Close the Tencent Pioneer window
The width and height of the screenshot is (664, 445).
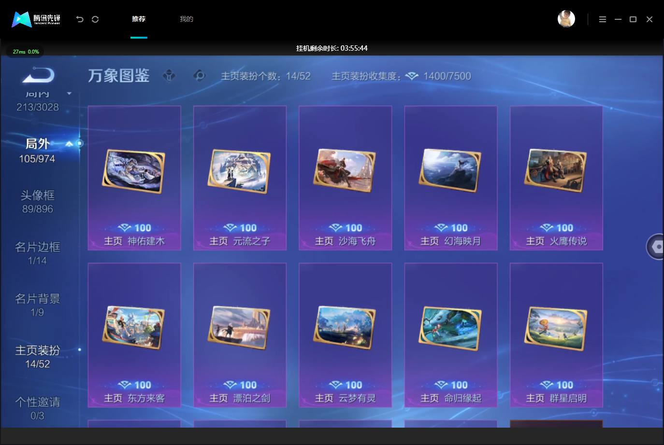[650, 19]
